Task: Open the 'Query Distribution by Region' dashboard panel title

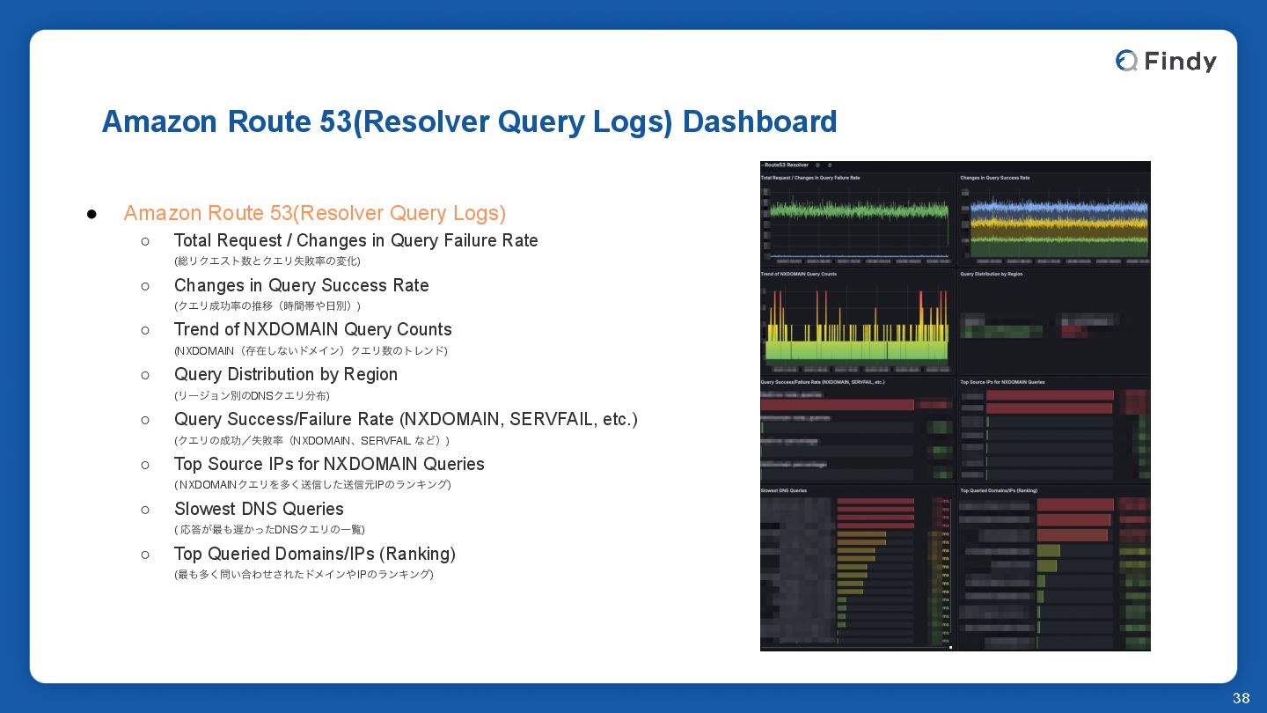Action: pos(992,274)
